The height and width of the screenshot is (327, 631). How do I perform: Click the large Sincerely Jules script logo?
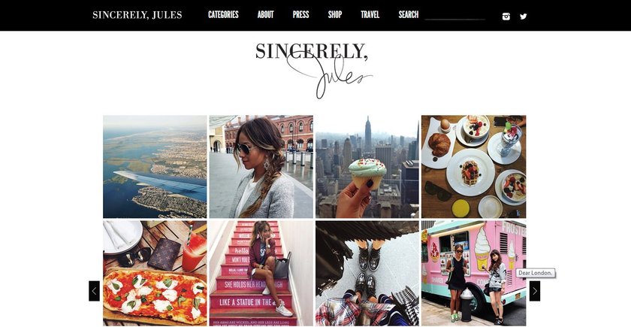[314, 71]
